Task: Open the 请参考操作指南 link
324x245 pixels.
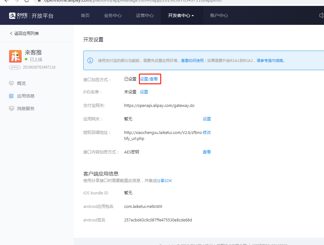Action: (x=270, y=61)
